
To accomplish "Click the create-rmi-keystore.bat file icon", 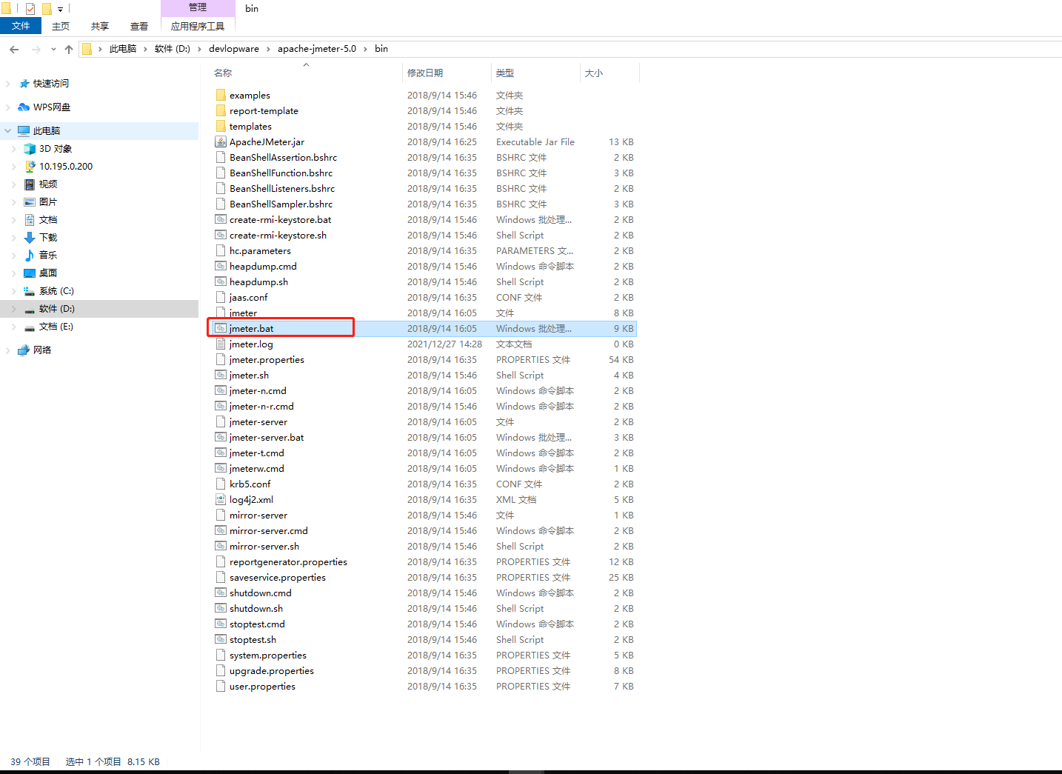I will pyautogui.click(x=221, y=219).
